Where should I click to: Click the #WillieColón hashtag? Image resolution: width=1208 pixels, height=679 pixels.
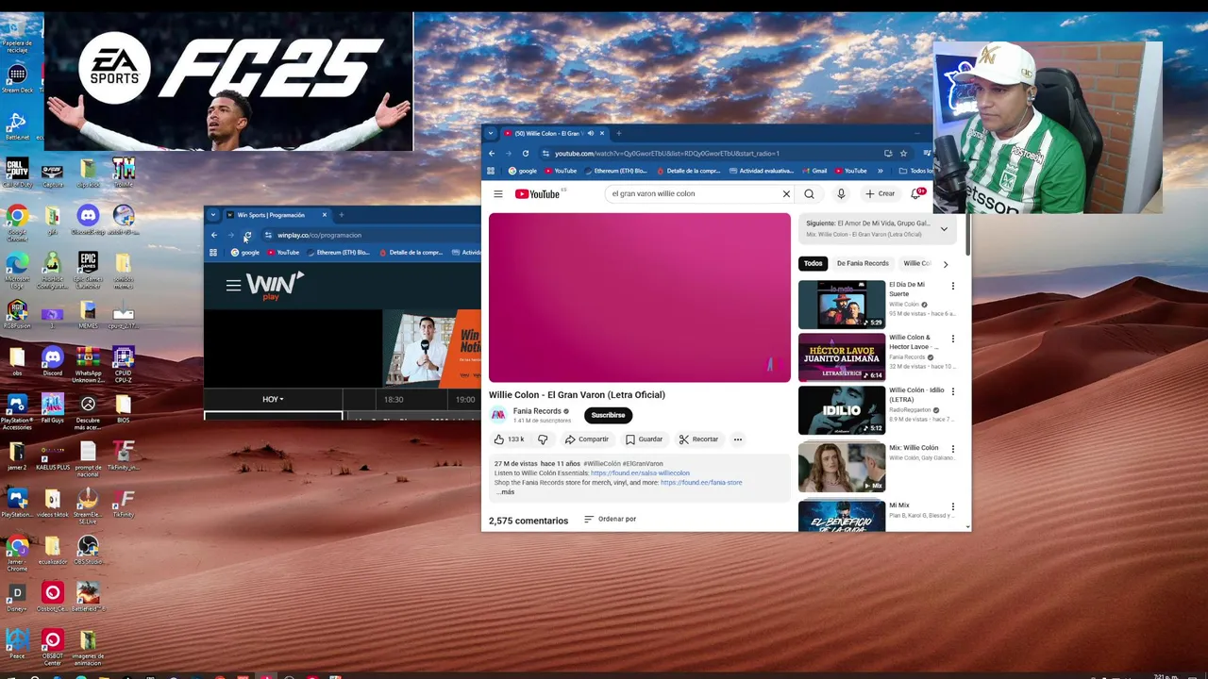coord(602,464)
